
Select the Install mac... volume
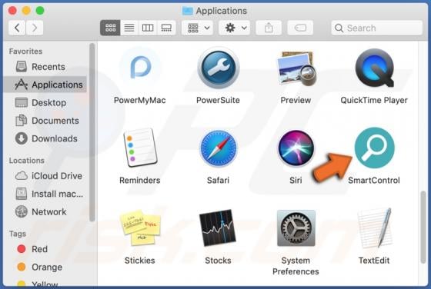click(45, 194)
